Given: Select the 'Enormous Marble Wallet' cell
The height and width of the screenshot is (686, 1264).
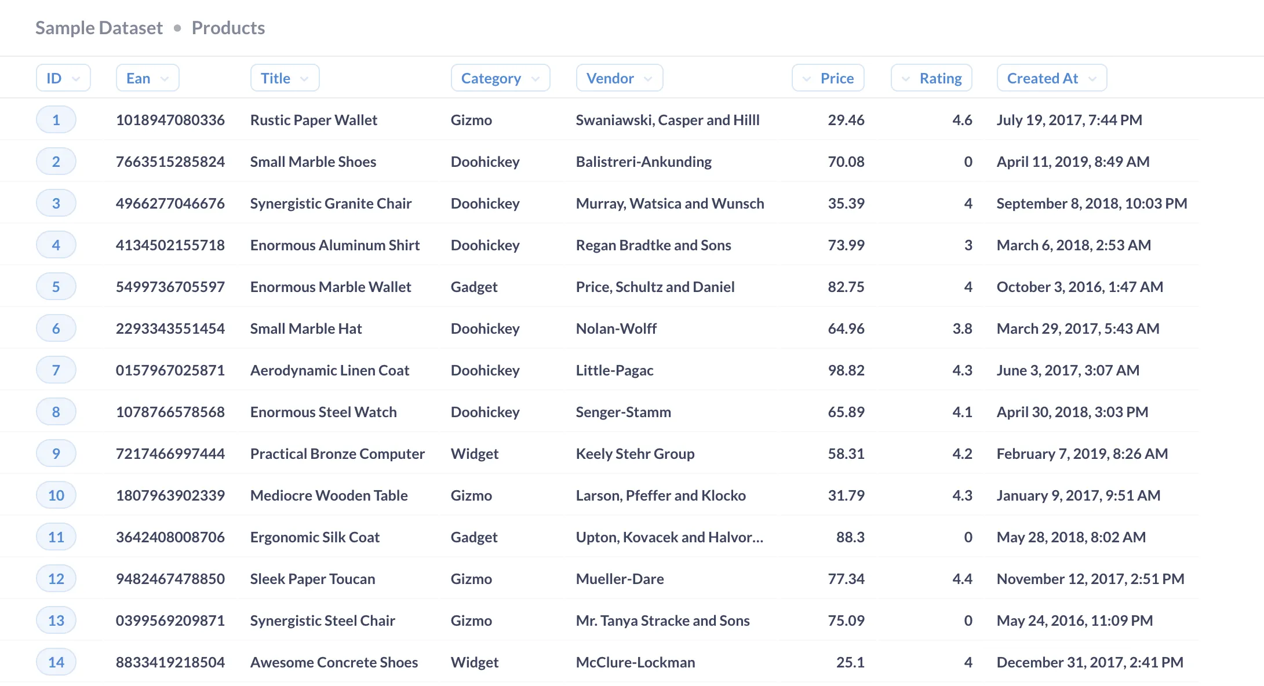Looking at the screenshot, I should (x=330, y=287).
